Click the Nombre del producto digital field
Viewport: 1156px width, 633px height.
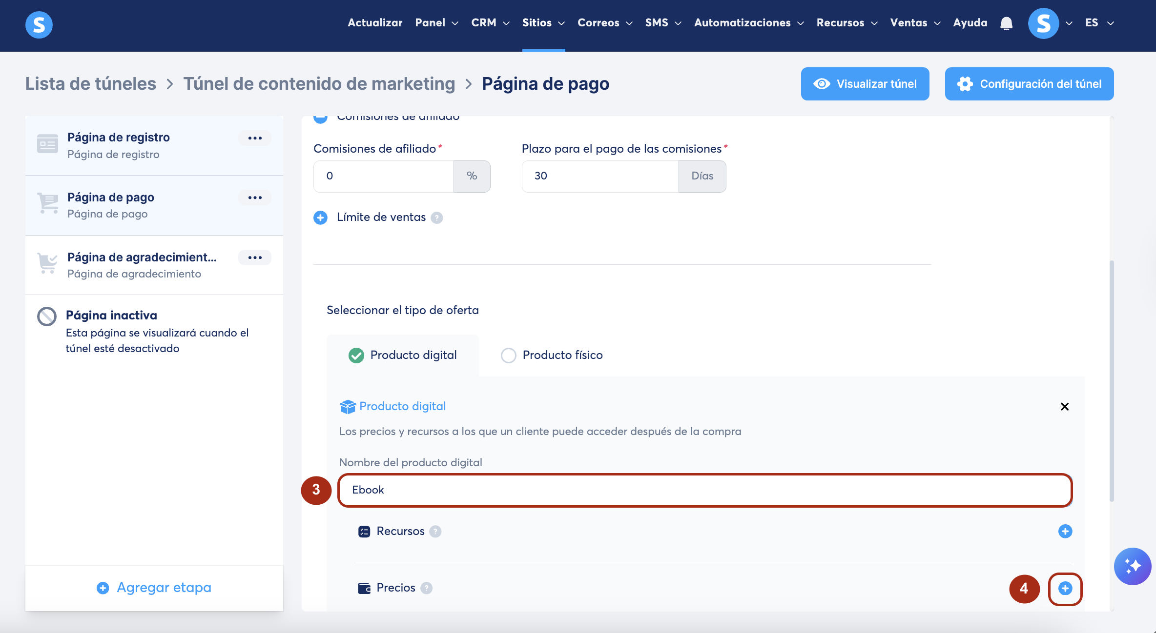[704, 490]
